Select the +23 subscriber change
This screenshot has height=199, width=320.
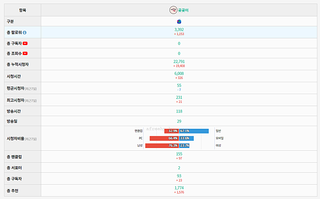[x=179, y=180]
